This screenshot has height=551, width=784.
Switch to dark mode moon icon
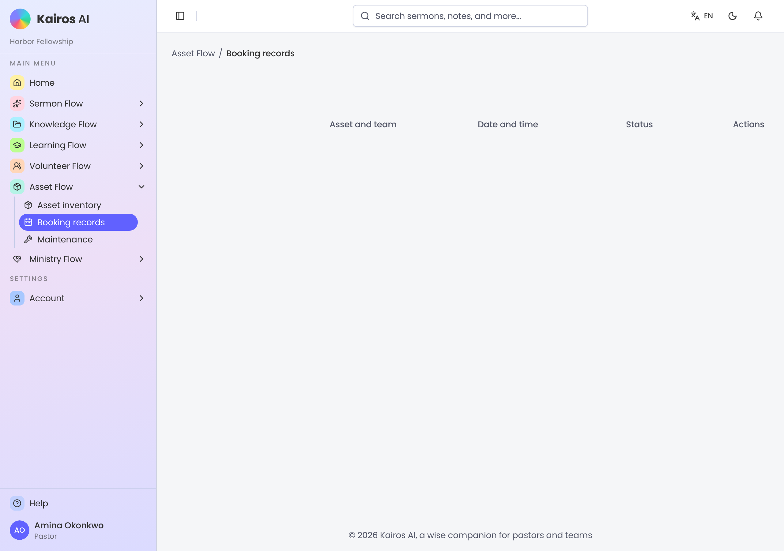point(733,16)
